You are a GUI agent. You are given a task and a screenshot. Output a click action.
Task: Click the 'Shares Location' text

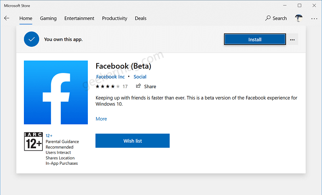[60, 158]
